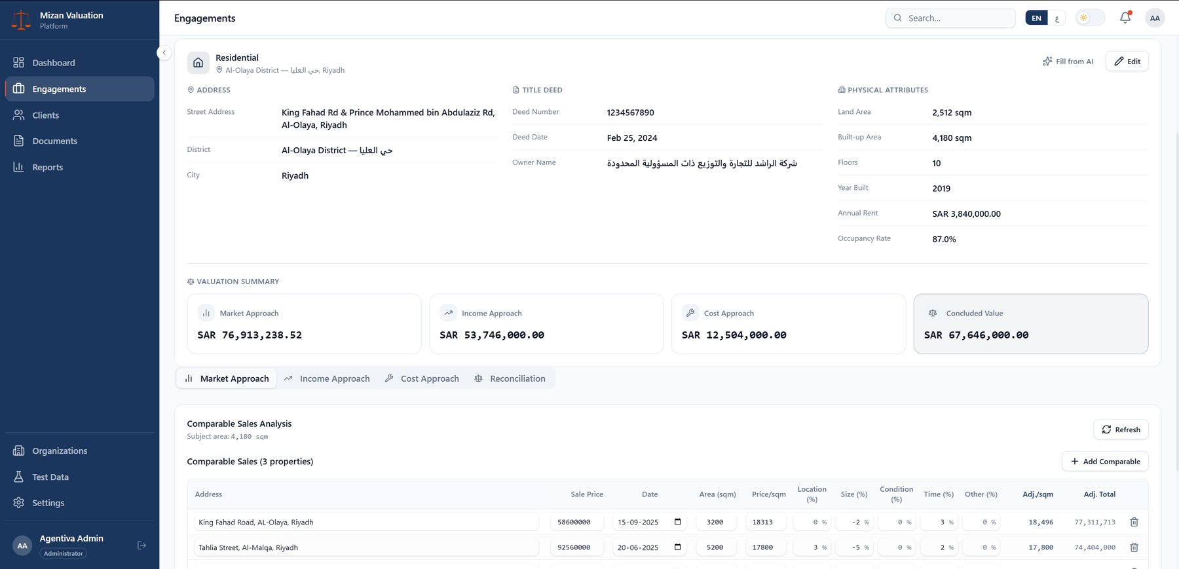Screen dimensions: 1179x569
Task: Open date picker for 20-06-2025
Action: pos(677,547)
